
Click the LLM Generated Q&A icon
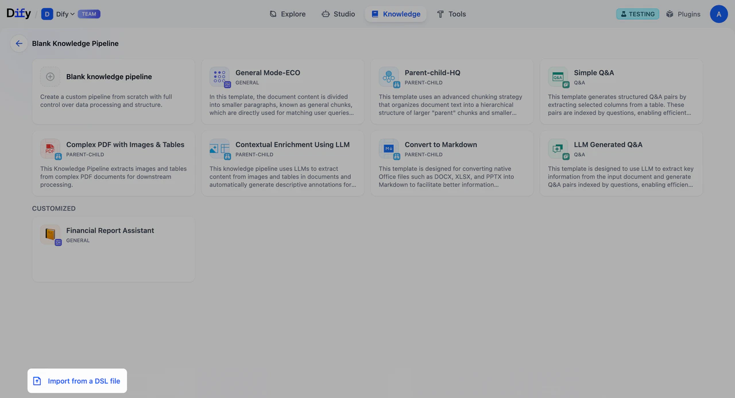(558, 149)
